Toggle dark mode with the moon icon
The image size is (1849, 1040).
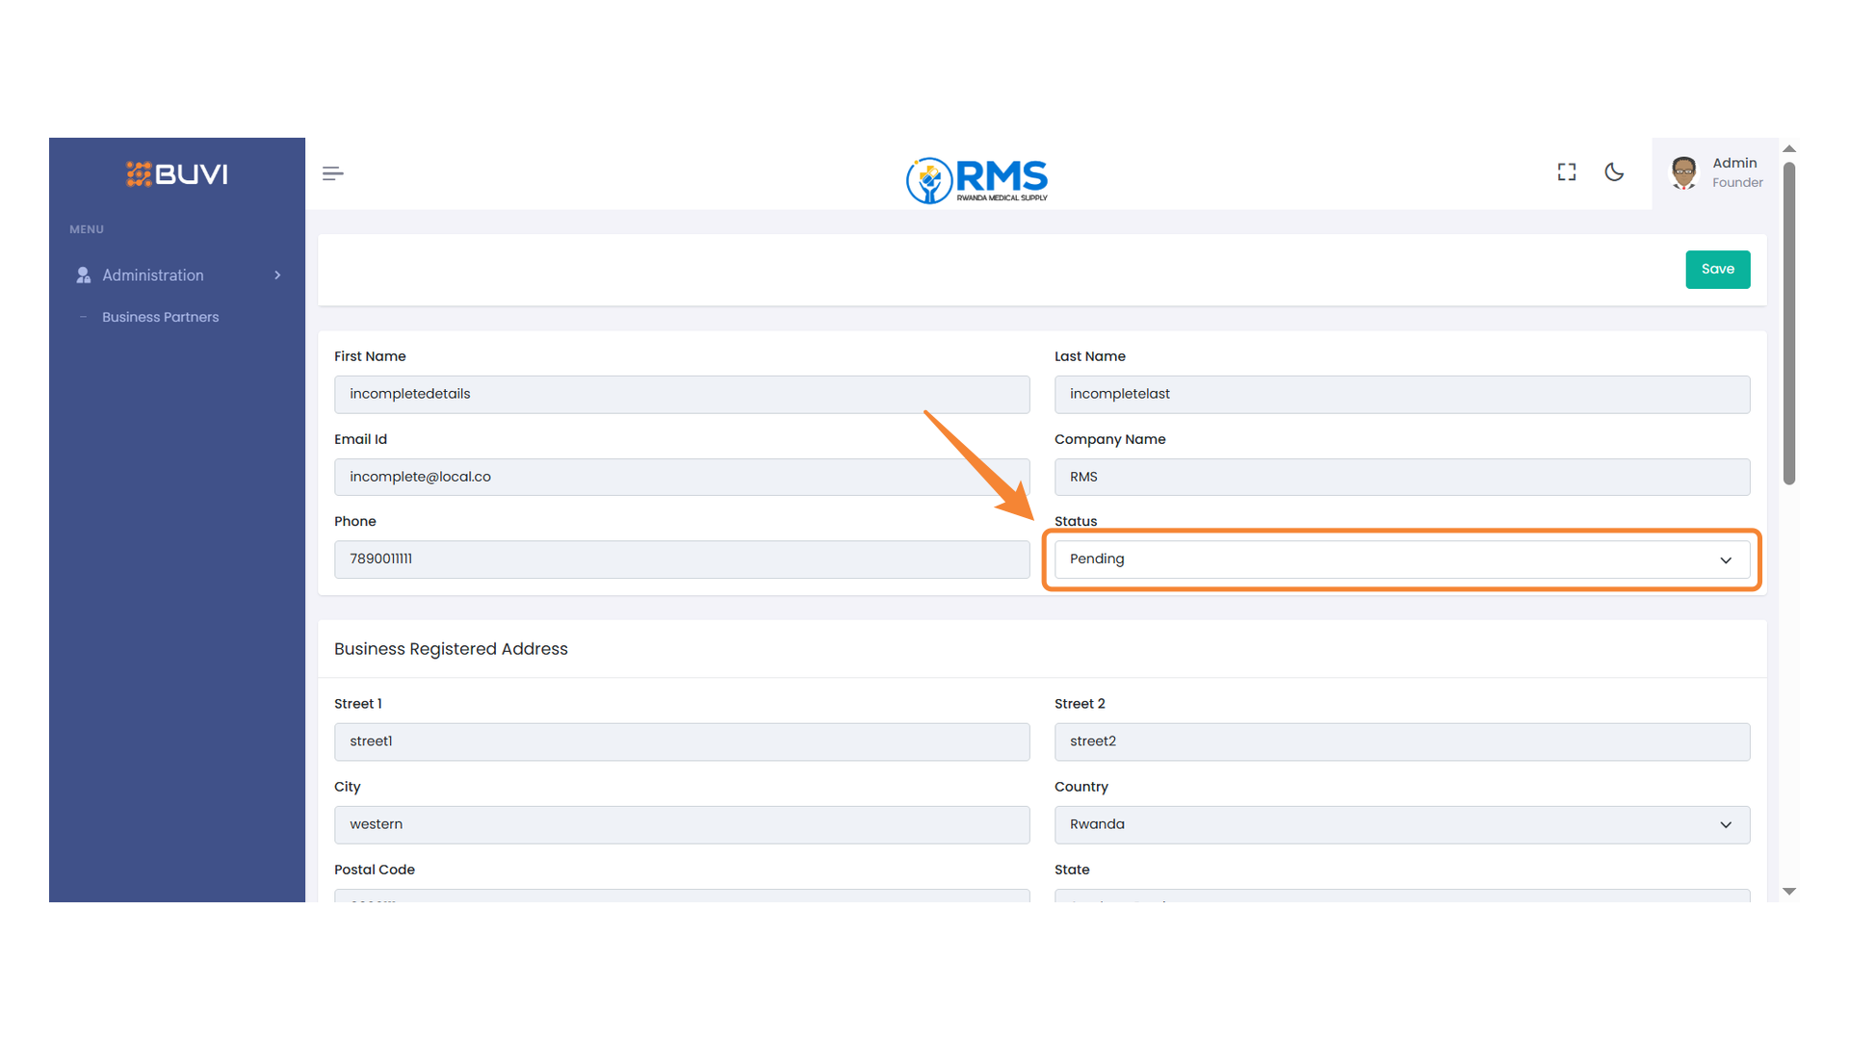[x=1614, y=172]
